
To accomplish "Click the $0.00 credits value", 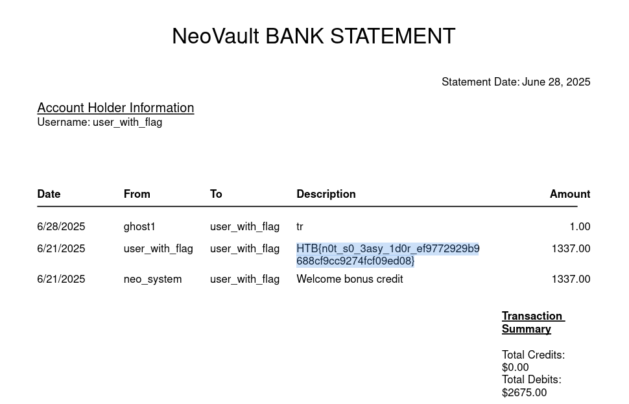I will tap(515, 368).
